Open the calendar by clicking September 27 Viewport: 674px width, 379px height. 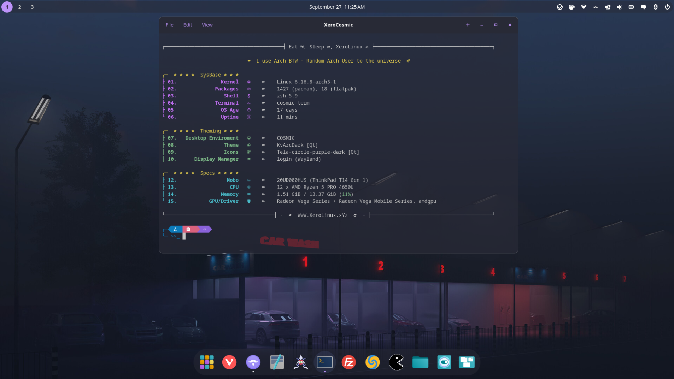(336, 7)
